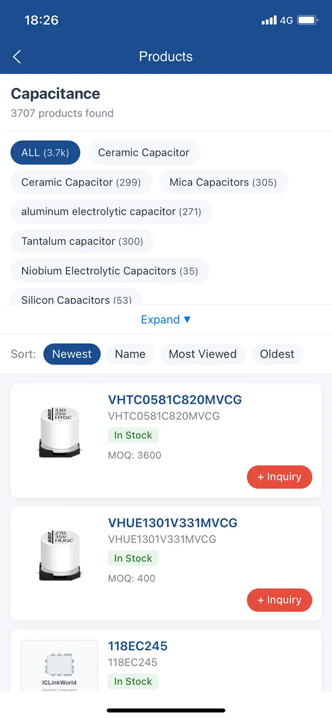Expand the category filter list

pyautogui.click(x=166, y=320)
